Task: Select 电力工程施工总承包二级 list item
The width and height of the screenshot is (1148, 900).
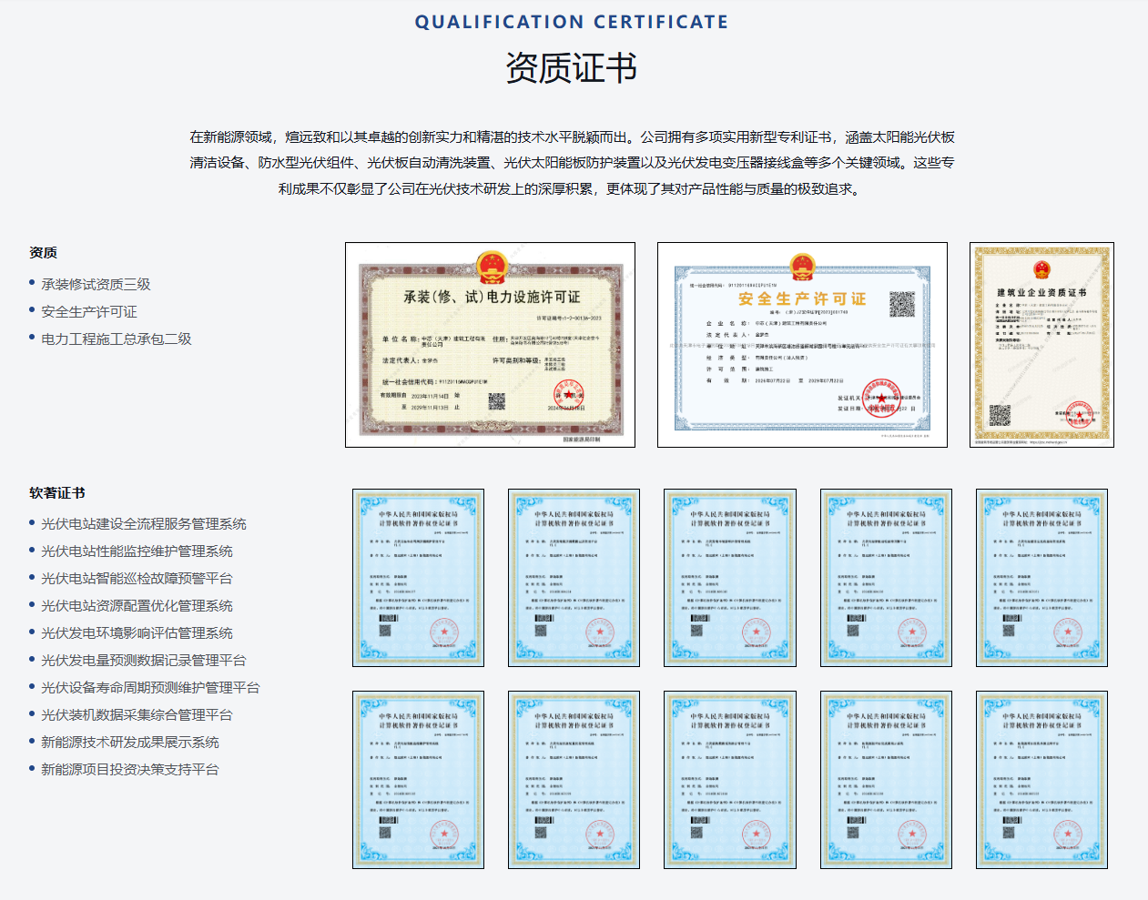Action: coord(117,339)
